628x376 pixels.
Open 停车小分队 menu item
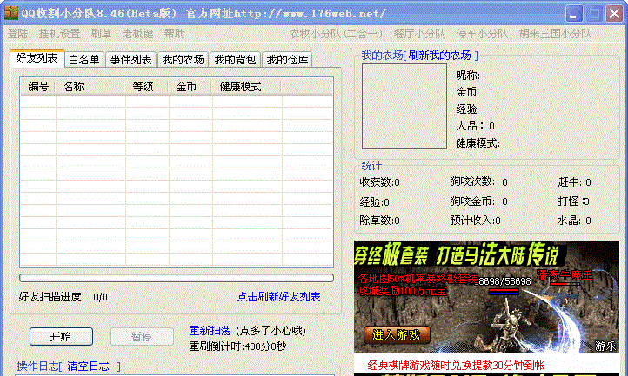tap(482, 34)
